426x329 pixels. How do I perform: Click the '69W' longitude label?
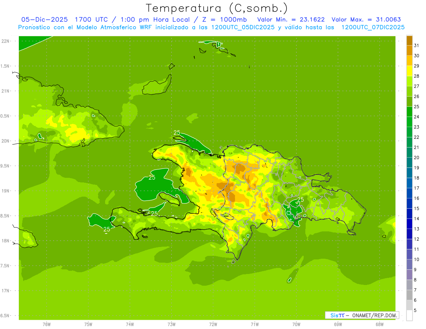[338, 324]
